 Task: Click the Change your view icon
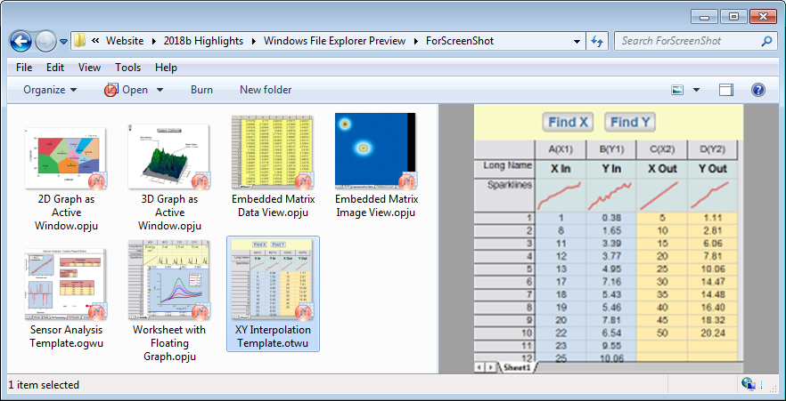click(x=677, y=90)
